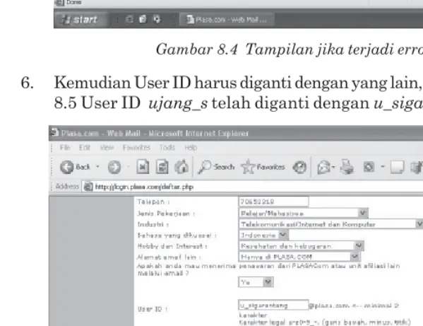Screen dimensions: 423x326
Task: Click third quick launch icon on taskbar
Action: click(x=157, y=19)
